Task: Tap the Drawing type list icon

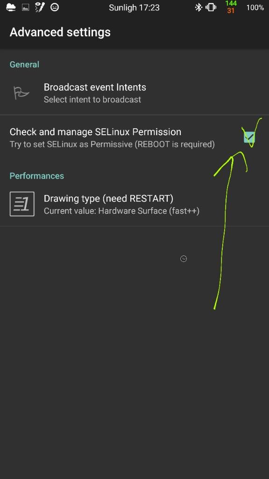Action: tap(22, 204)
